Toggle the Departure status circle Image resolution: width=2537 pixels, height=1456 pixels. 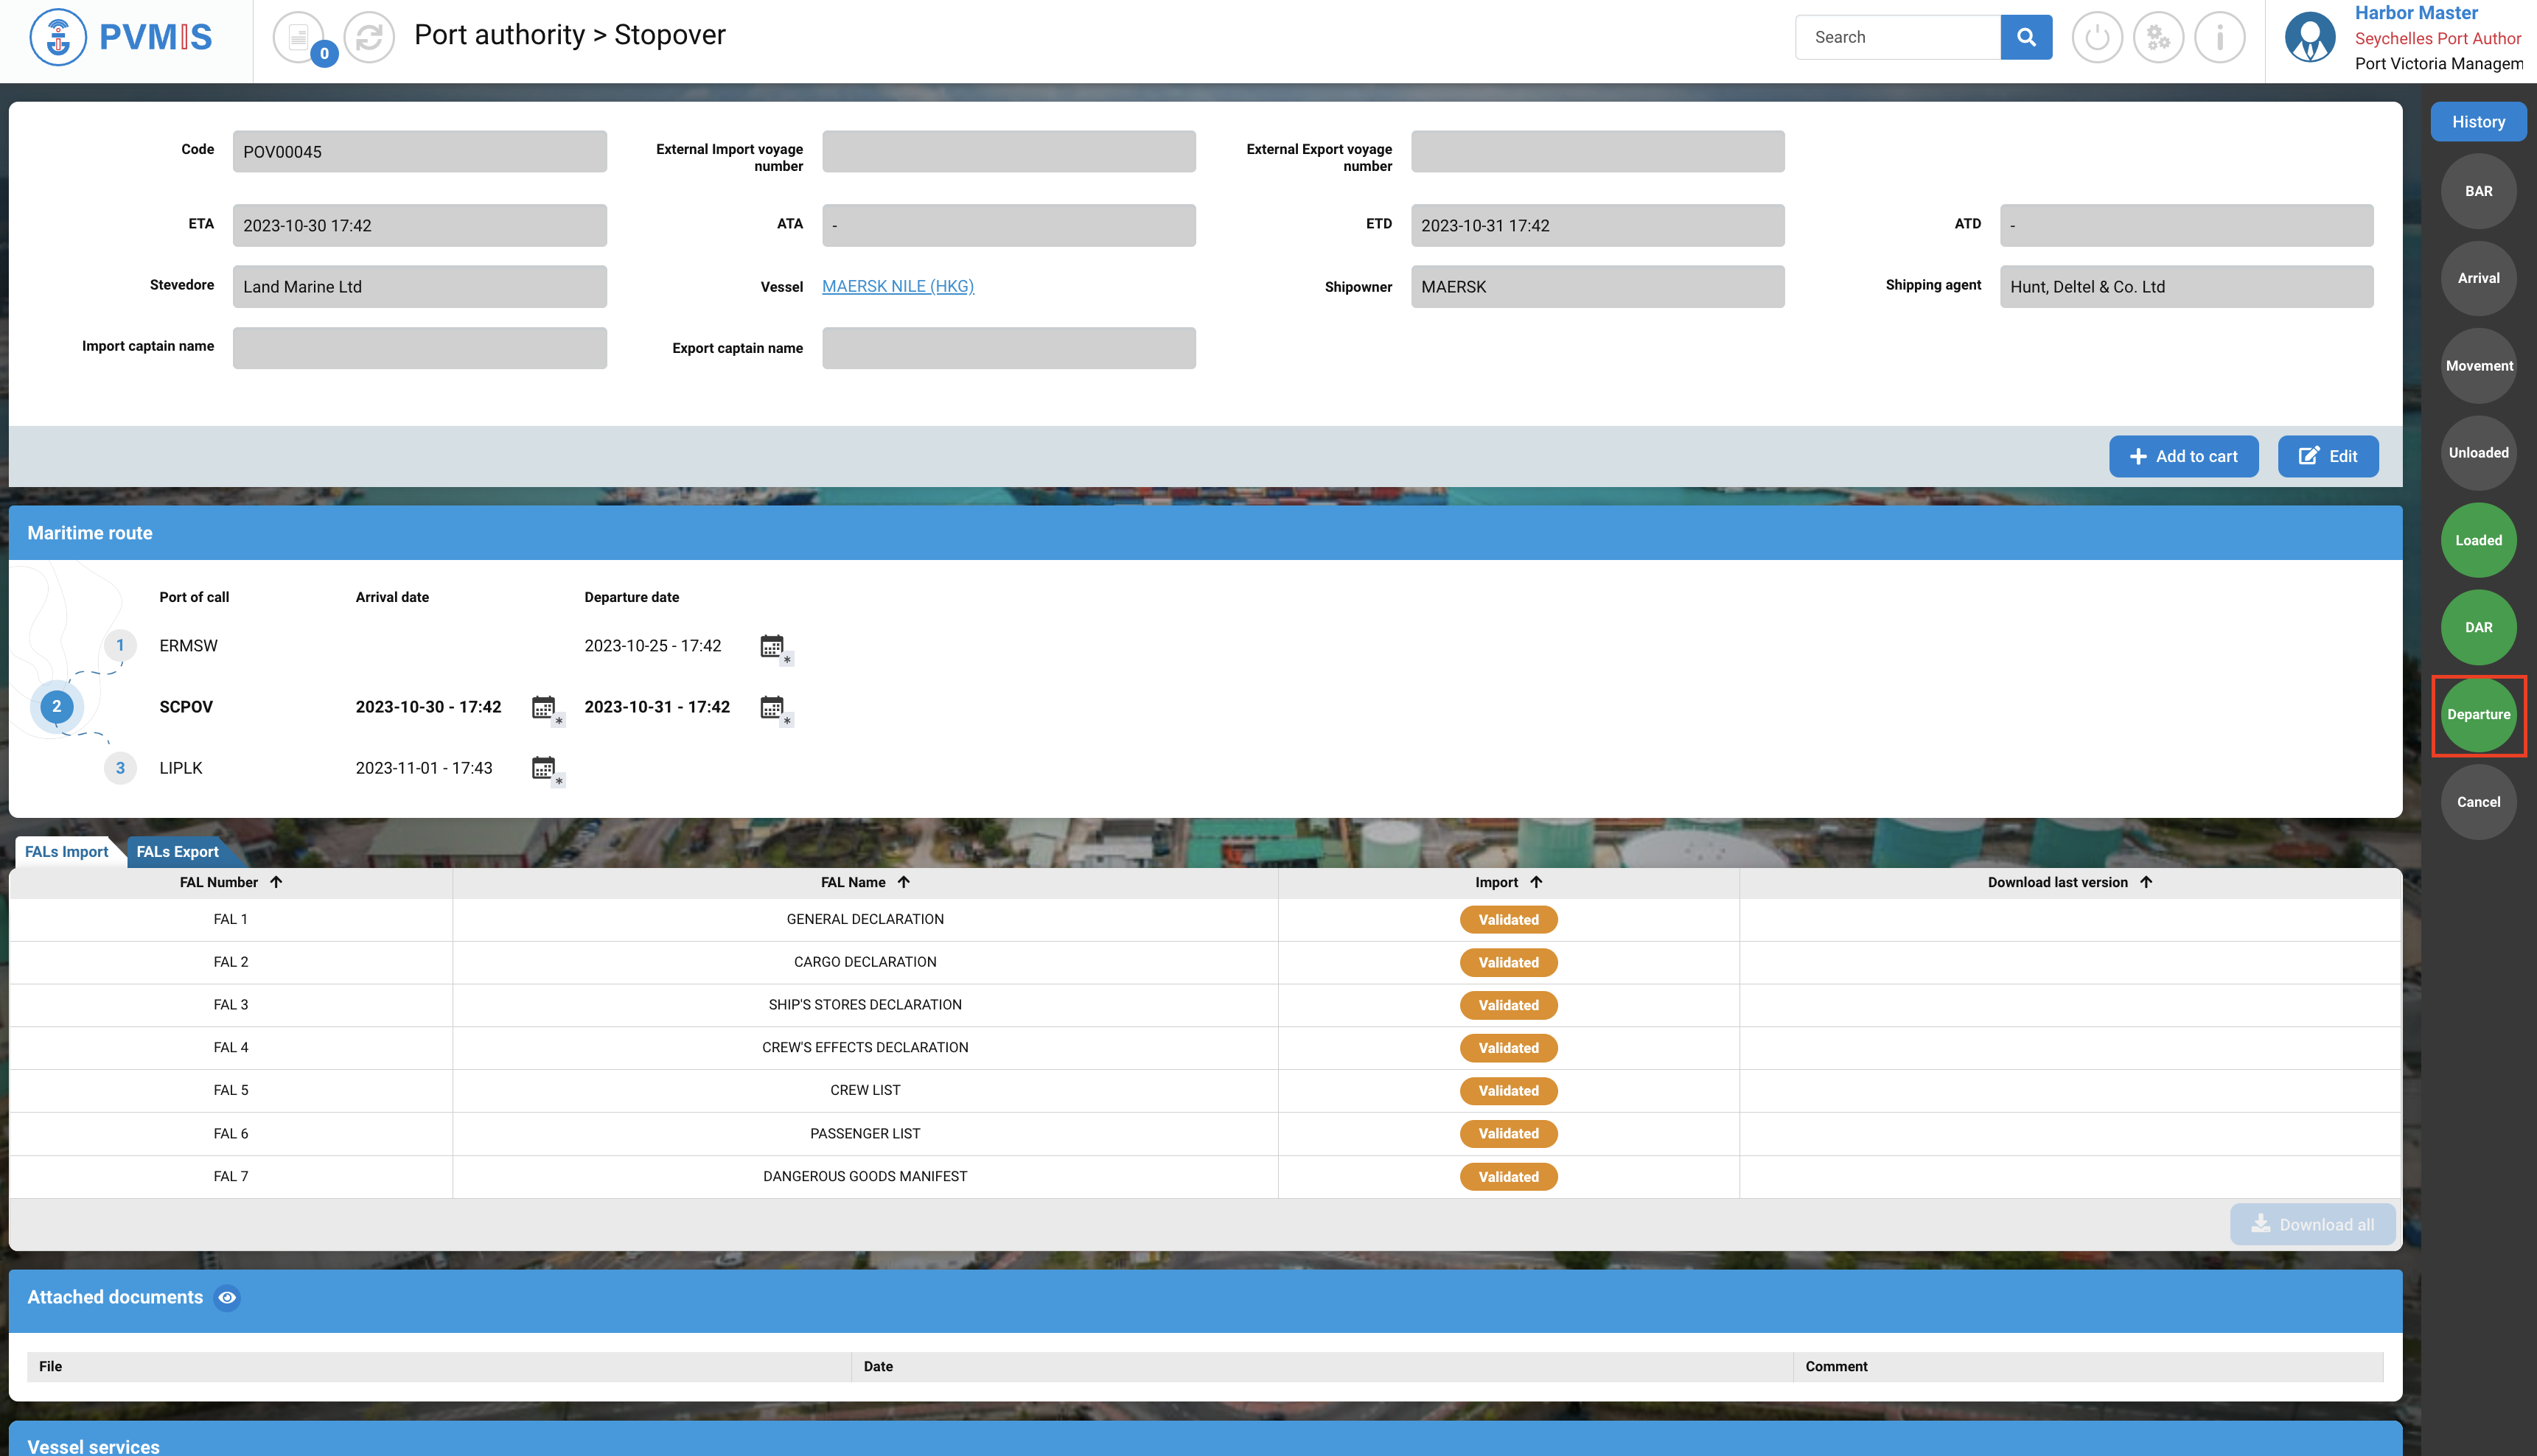click(2478, 714)
